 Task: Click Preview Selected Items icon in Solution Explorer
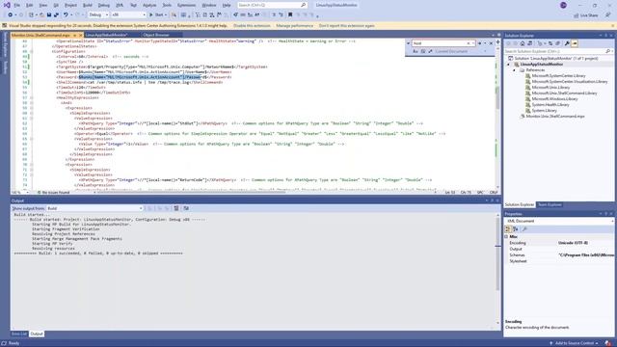click(575, 43)
